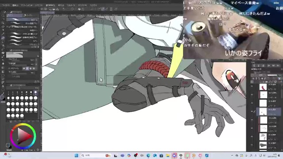Image resolution: width=283 pixels, height=159 pixels.
Task: Click the largest brush size preset in the last row
Action: click(x=22, y=116)
